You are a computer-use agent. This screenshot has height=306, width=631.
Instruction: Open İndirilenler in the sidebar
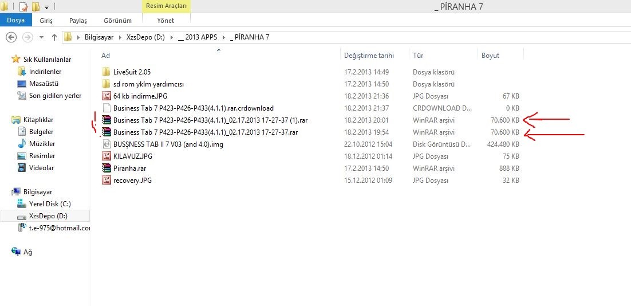(x=45, y=72)
